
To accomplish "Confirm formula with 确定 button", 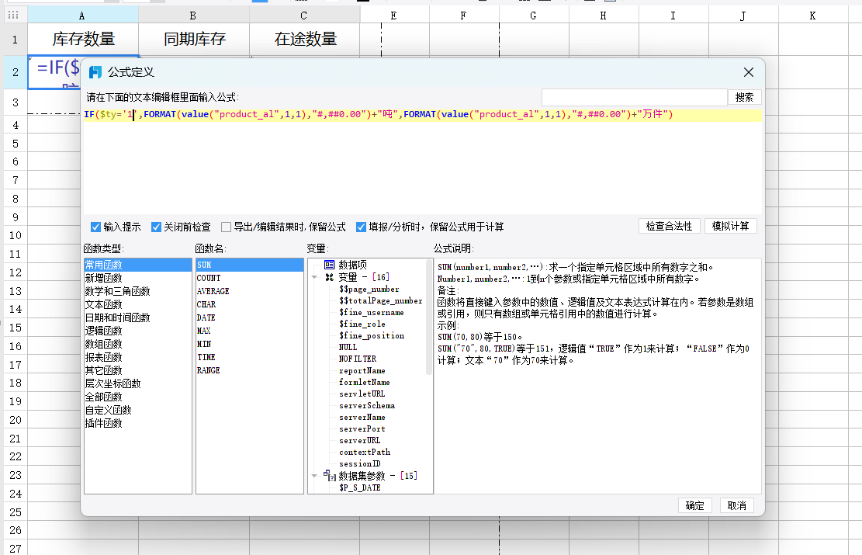I will tap(694, 505).
